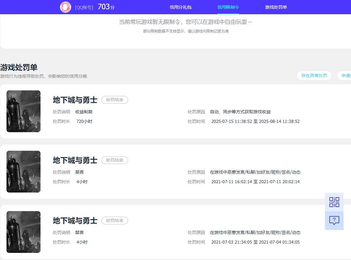Select the 信用限制令 tab
This screenshot has width=351, height=260.
pos(228,7)
